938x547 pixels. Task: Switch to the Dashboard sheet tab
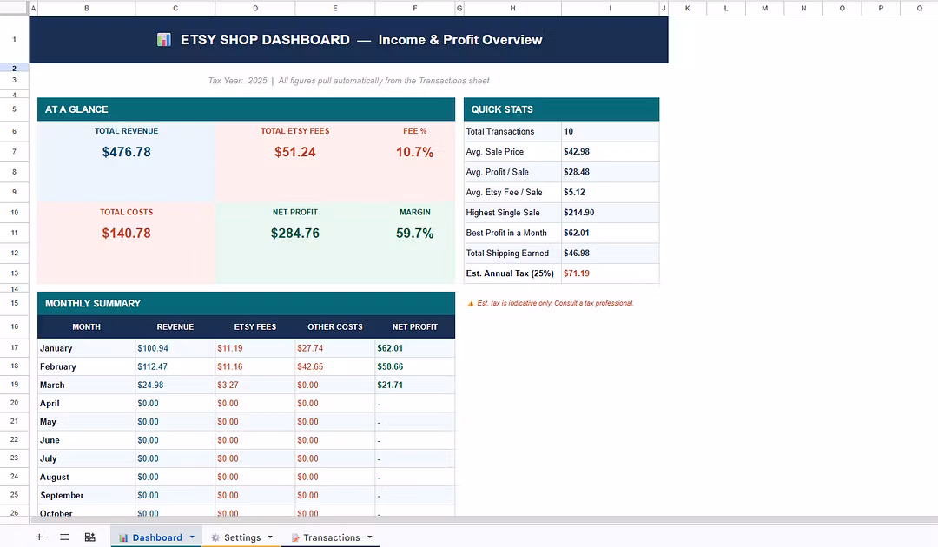click(156, 537)
